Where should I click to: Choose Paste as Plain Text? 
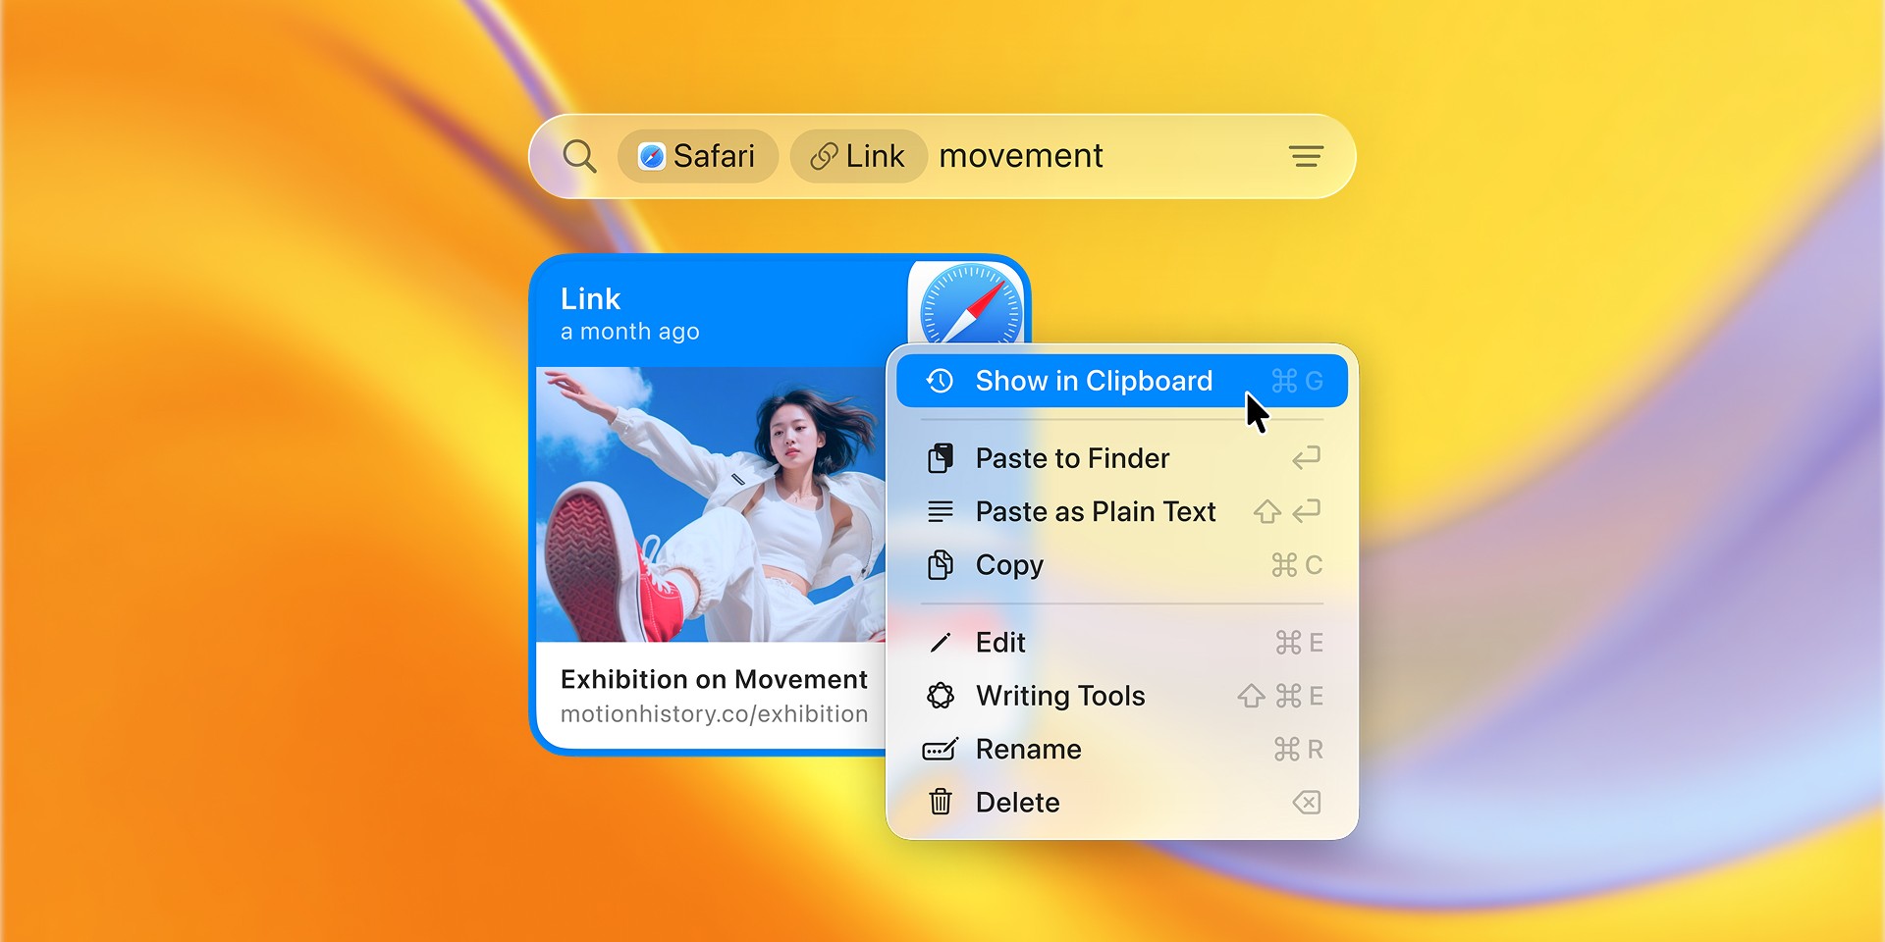(x=1121, y=511)
